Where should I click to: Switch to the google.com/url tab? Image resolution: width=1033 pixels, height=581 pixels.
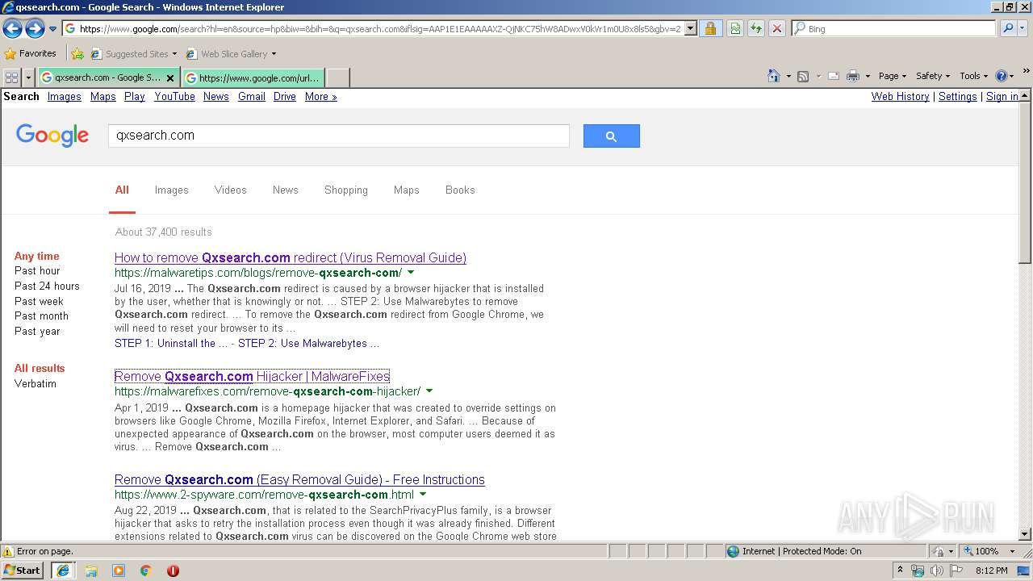(253, 77)
